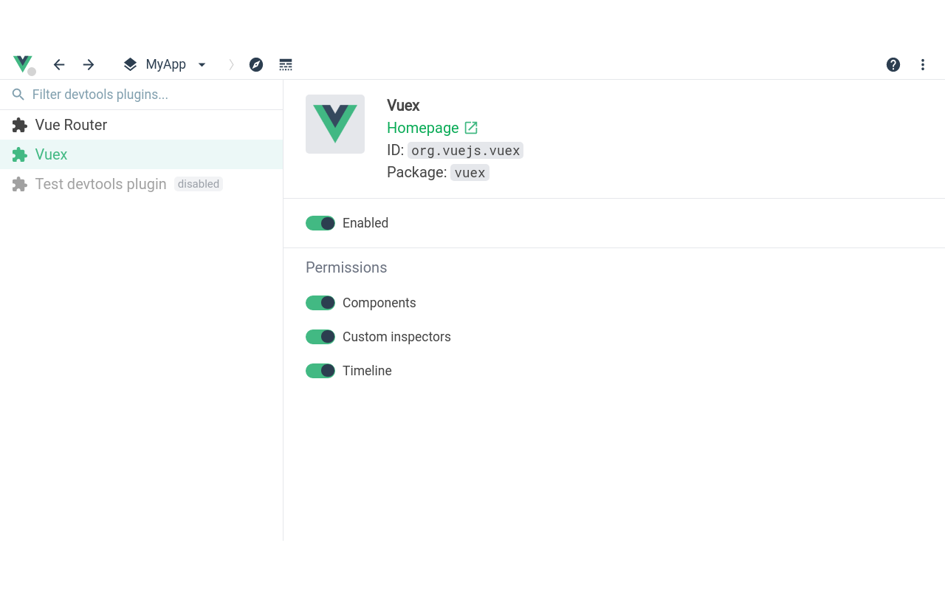Disable the Vuex plugin Enabled toggle
945x591 pixels.
point(320,223)
